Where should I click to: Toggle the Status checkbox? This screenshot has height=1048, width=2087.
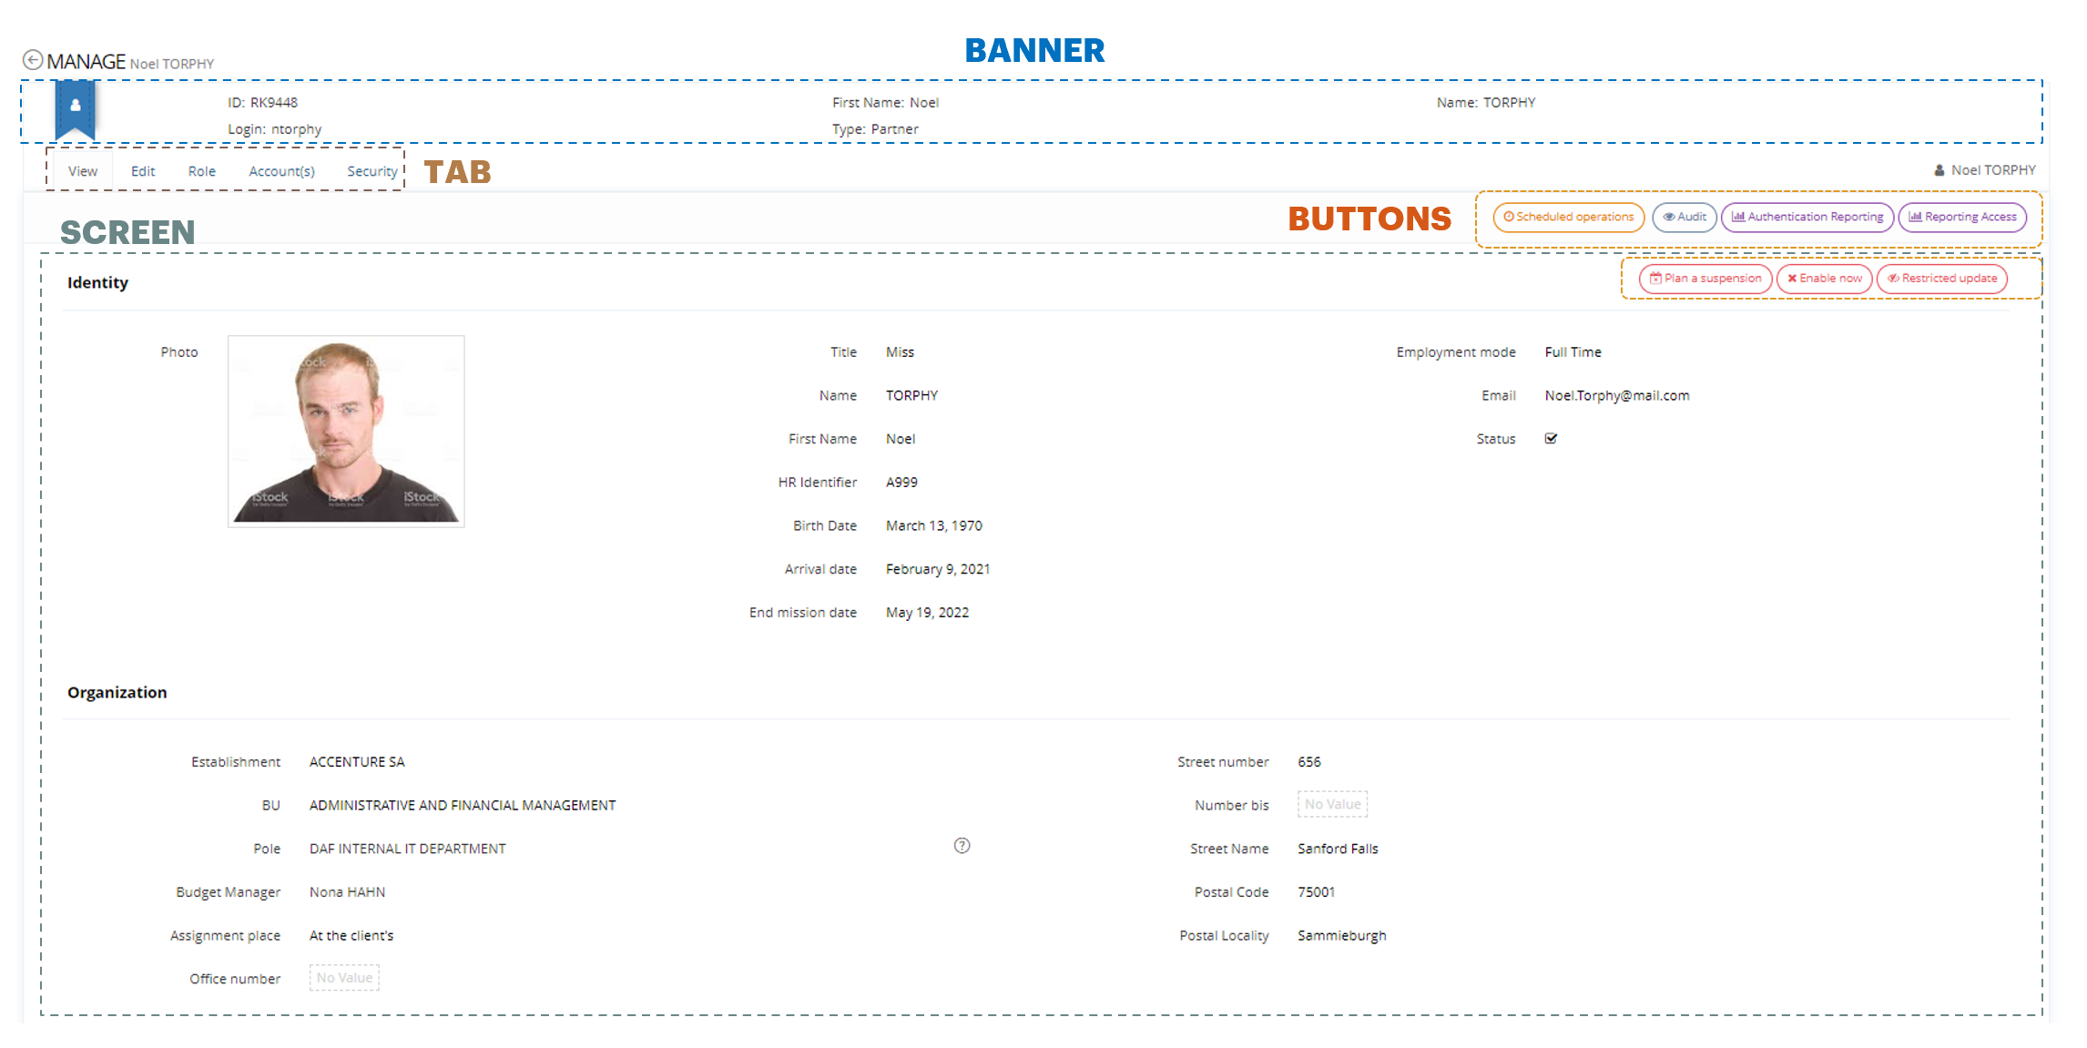click(x=1551, y=438)
